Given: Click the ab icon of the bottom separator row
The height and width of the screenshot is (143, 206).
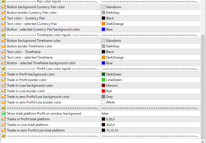Looking at the screenshot, I should [x=4, y=136].
